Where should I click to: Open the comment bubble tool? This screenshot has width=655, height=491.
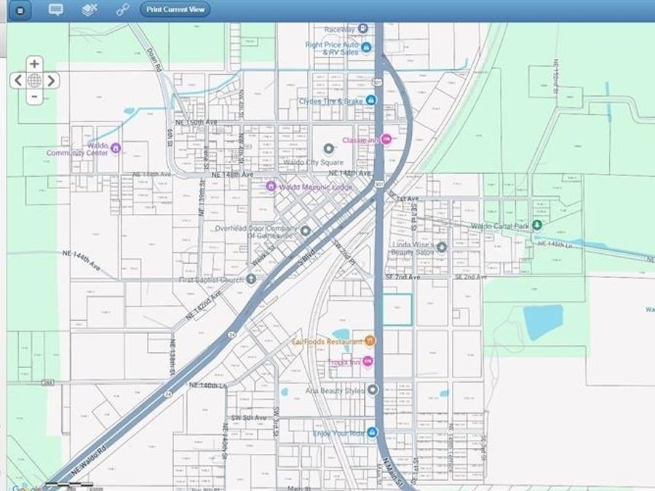(x=55, y=10)
